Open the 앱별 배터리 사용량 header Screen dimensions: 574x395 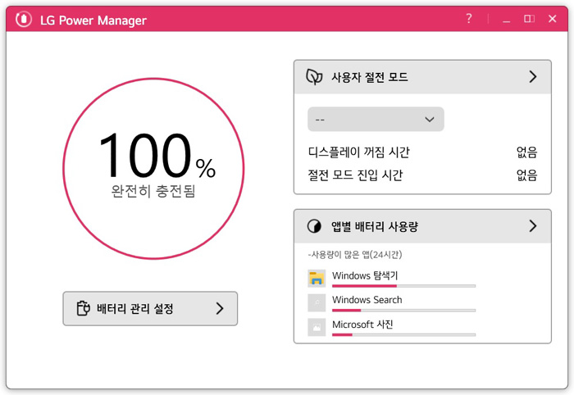coord(422,226)
